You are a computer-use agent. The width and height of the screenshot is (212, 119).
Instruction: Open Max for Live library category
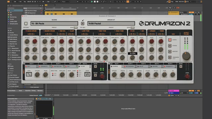13,44
